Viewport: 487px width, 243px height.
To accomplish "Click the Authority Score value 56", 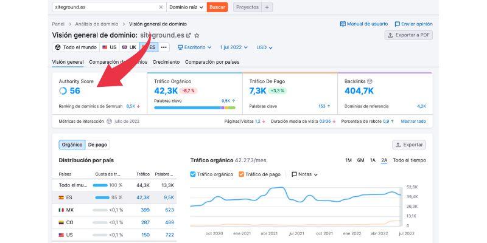I will click(75, 91).
